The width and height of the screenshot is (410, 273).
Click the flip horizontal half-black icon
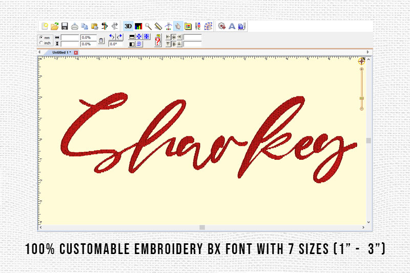pyautogui.click(x=132, y=44)
